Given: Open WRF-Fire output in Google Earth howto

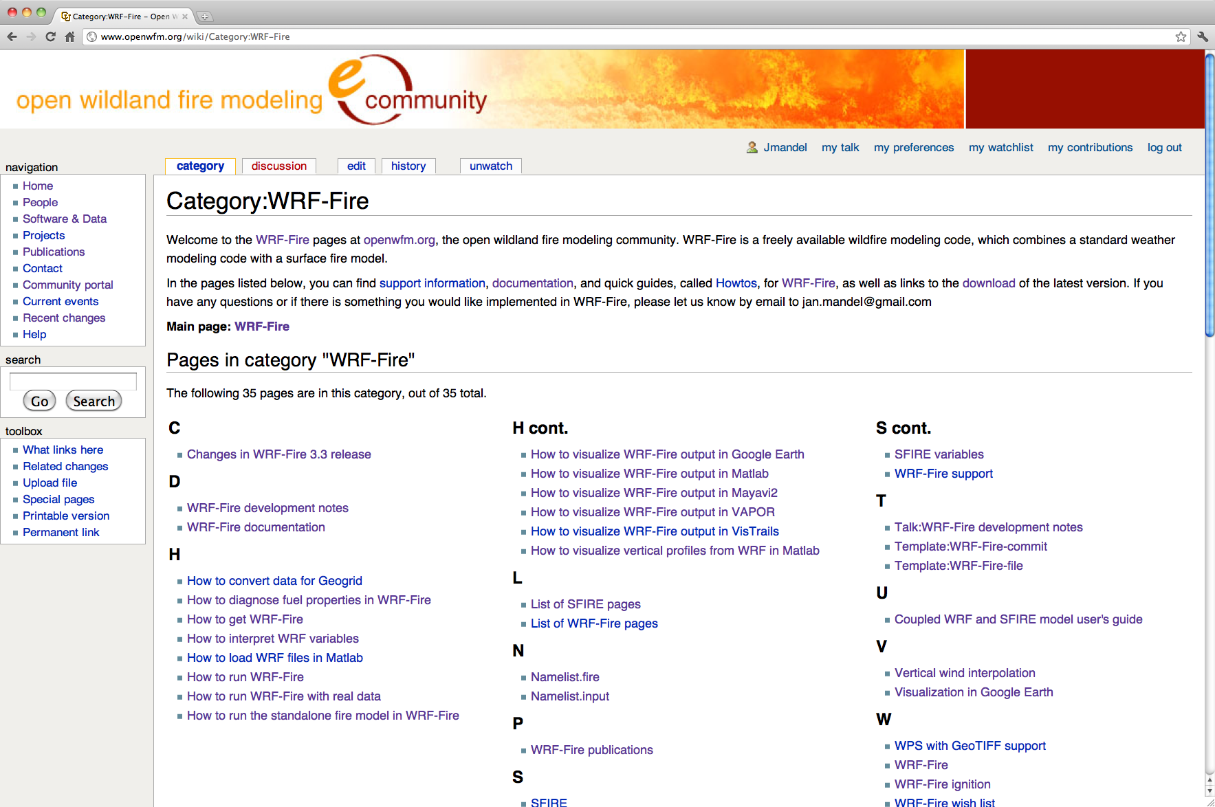Looking at the screenshot, I should (x=668, y=454).
